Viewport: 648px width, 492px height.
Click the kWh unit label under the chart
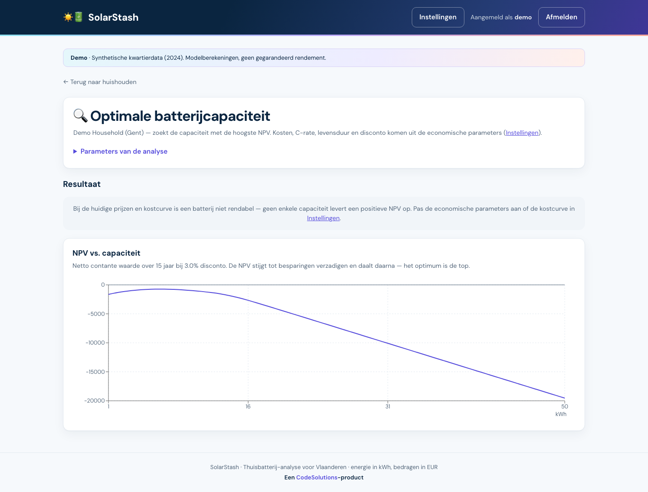click(561, 414)
